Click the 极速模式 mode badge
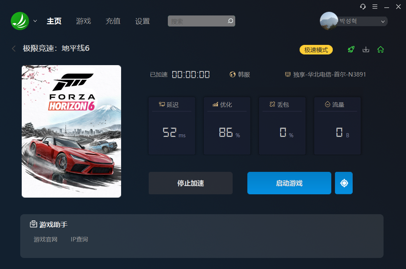 [316, 50]
